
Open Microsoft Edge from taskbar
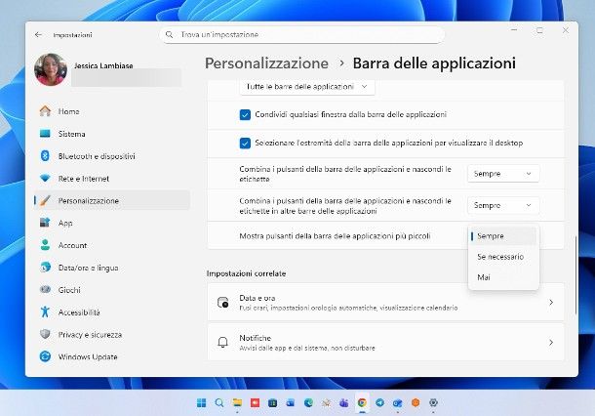point(308,402)
